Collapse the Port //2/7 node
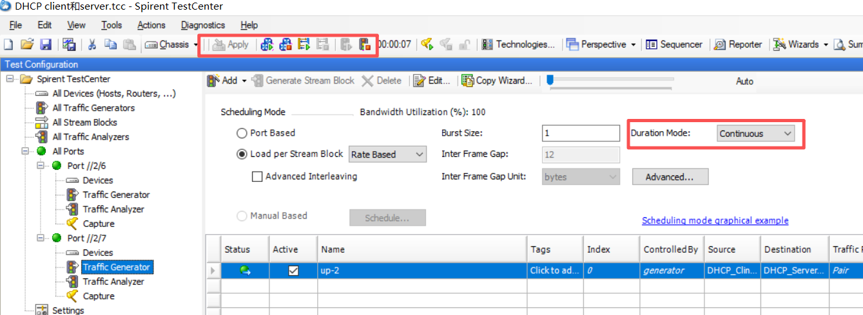The image size is (863, 315). click(x=40, y=239)
